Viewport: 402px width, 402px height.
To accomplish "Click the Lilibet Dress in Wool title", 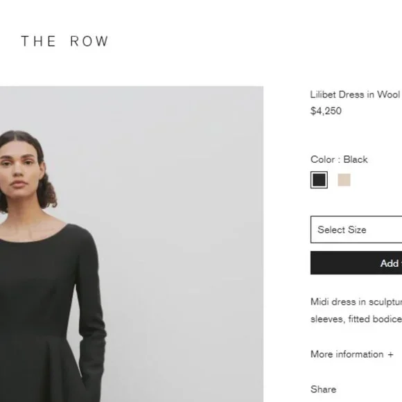I will point(356,94).
